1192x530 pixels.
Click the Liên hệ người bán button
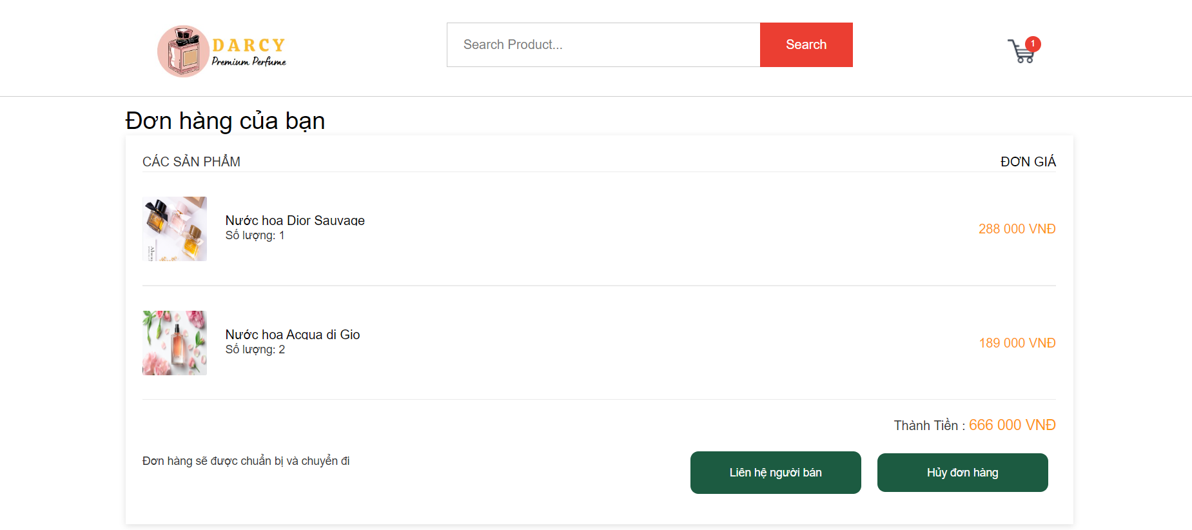(x=776, y=473)
